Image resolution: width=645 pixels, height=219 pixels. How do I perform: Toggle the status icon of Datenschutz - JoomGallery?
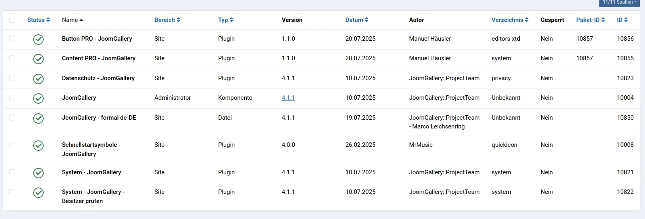tap(38, 79)
